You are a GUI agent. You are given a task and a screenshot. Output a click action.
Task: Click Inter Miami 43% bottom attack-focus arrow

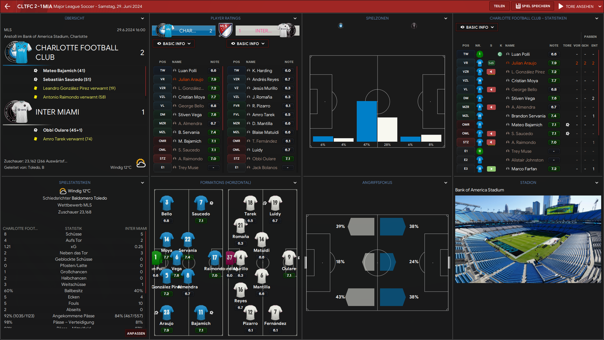[361, 297]
